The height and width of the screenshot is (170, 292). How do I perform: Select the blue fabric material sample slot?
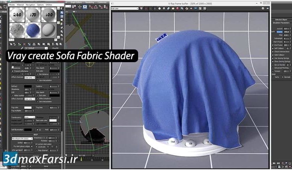point(33,30)
